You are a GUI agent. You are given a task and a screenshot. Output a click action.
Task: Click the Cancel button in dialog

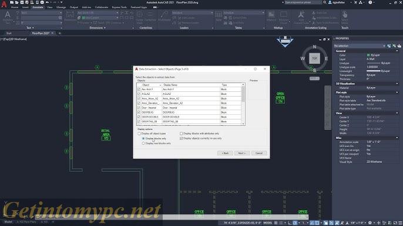pos(259,153)
